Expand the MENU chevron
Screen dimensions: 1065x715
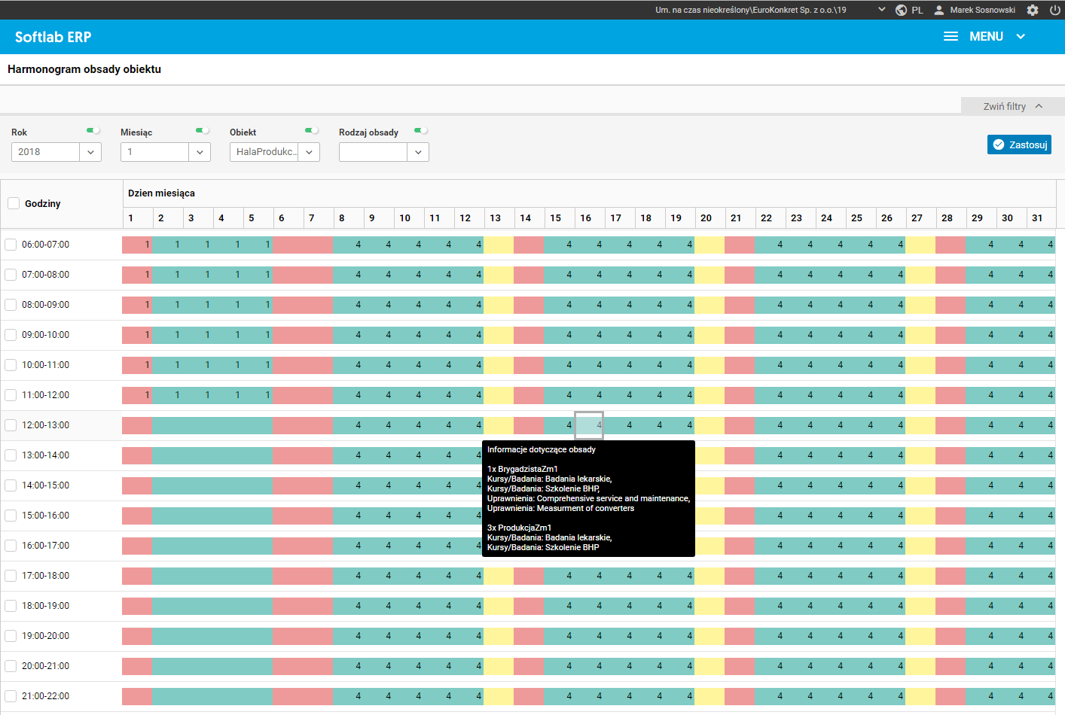[x=1021, y=36]
